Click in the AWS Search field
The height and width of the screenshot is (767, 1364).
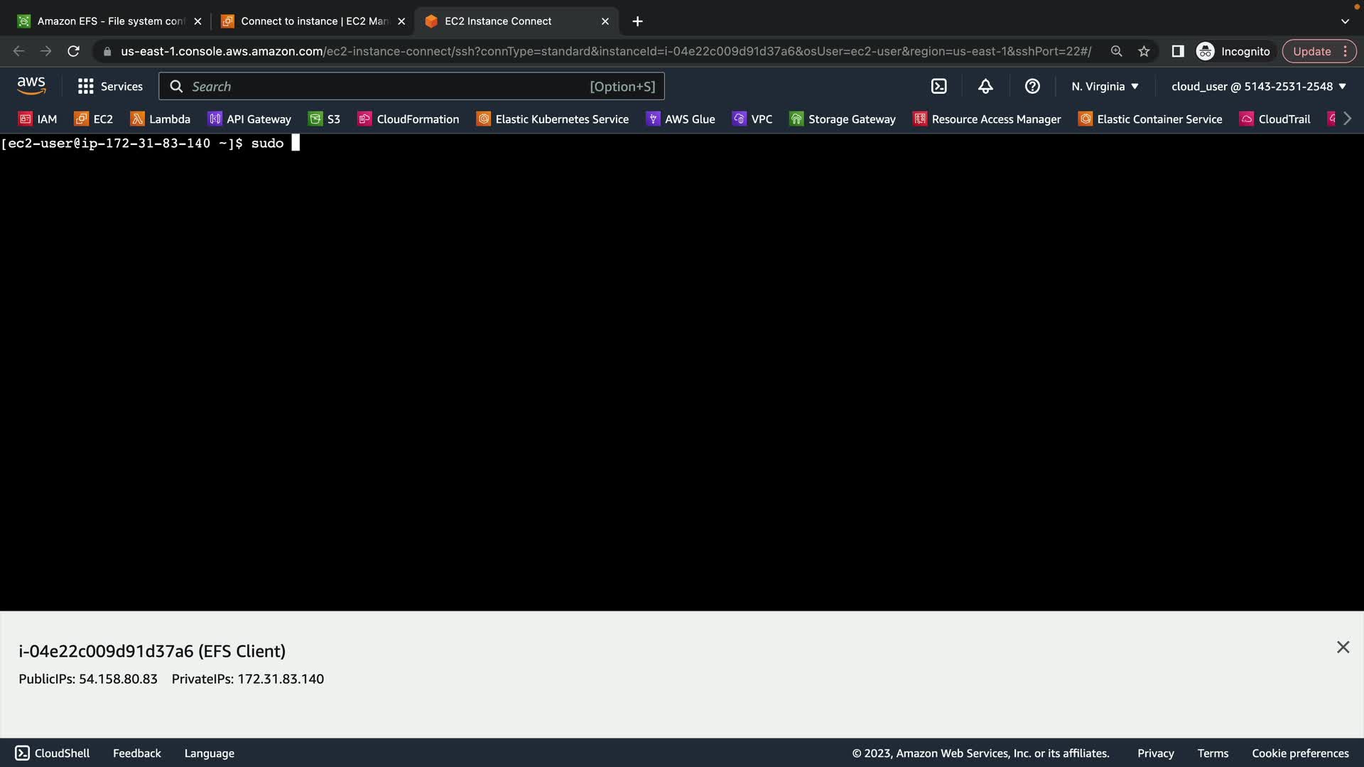[x=387, y=87]
